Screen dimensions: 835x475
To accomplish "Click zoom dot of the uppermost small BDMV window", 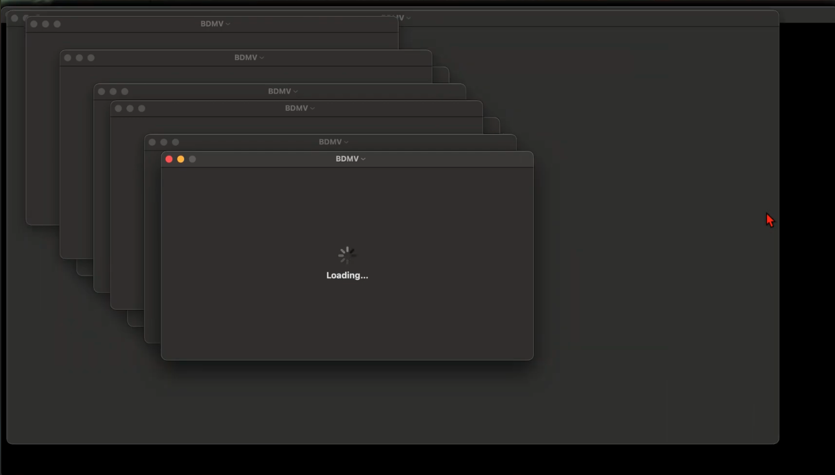I will (57, 24).
